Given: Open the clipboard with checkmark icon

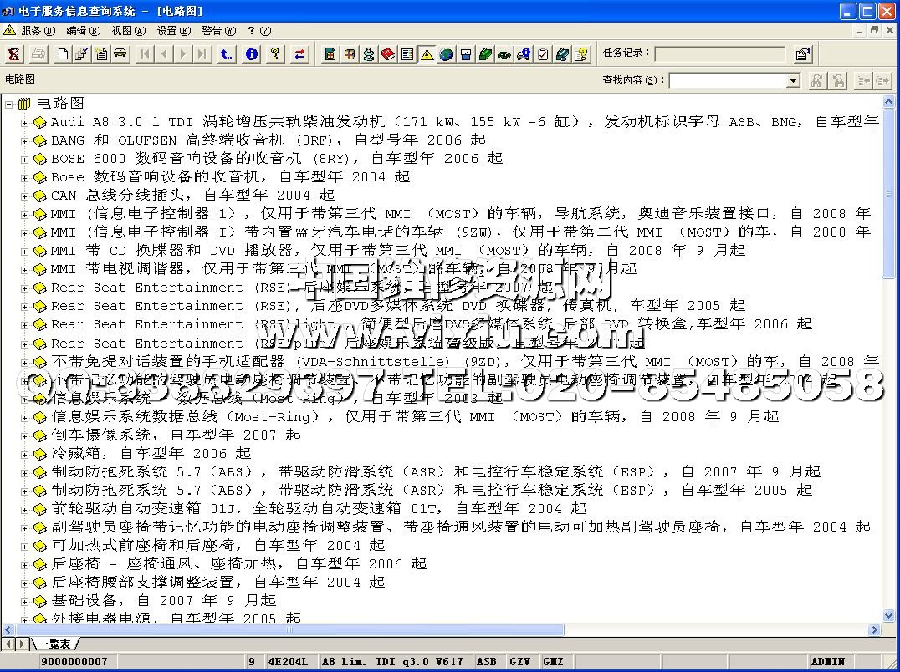Looking at the screenshot, I should (x=543, y=54).
